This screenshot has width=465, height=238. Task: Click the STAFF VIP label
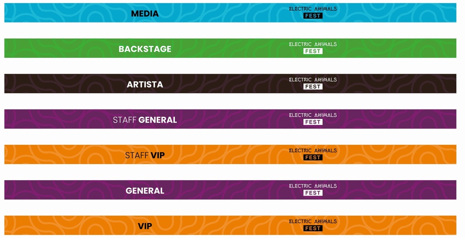(145, 155)
